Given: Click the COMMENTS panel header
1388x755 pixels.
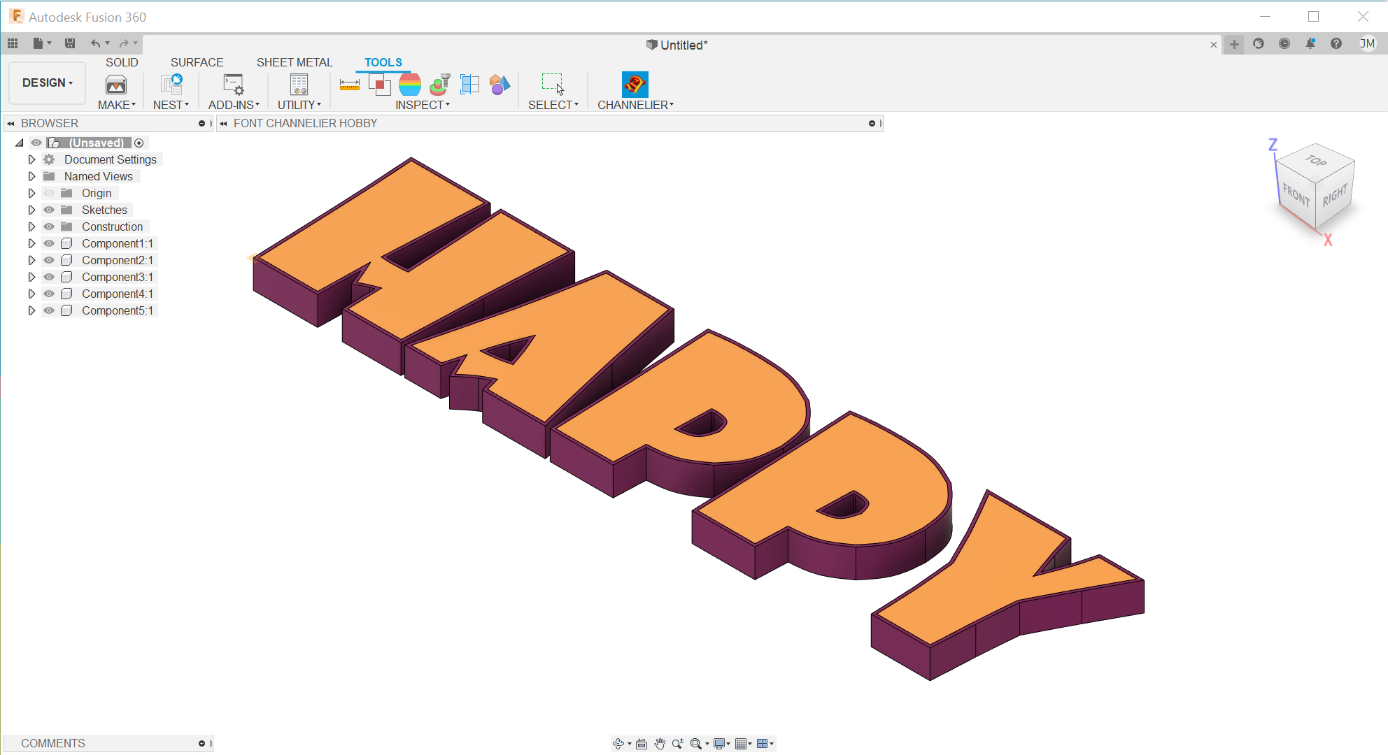Looking at the screenshot, I should click(x=53, y=743).
